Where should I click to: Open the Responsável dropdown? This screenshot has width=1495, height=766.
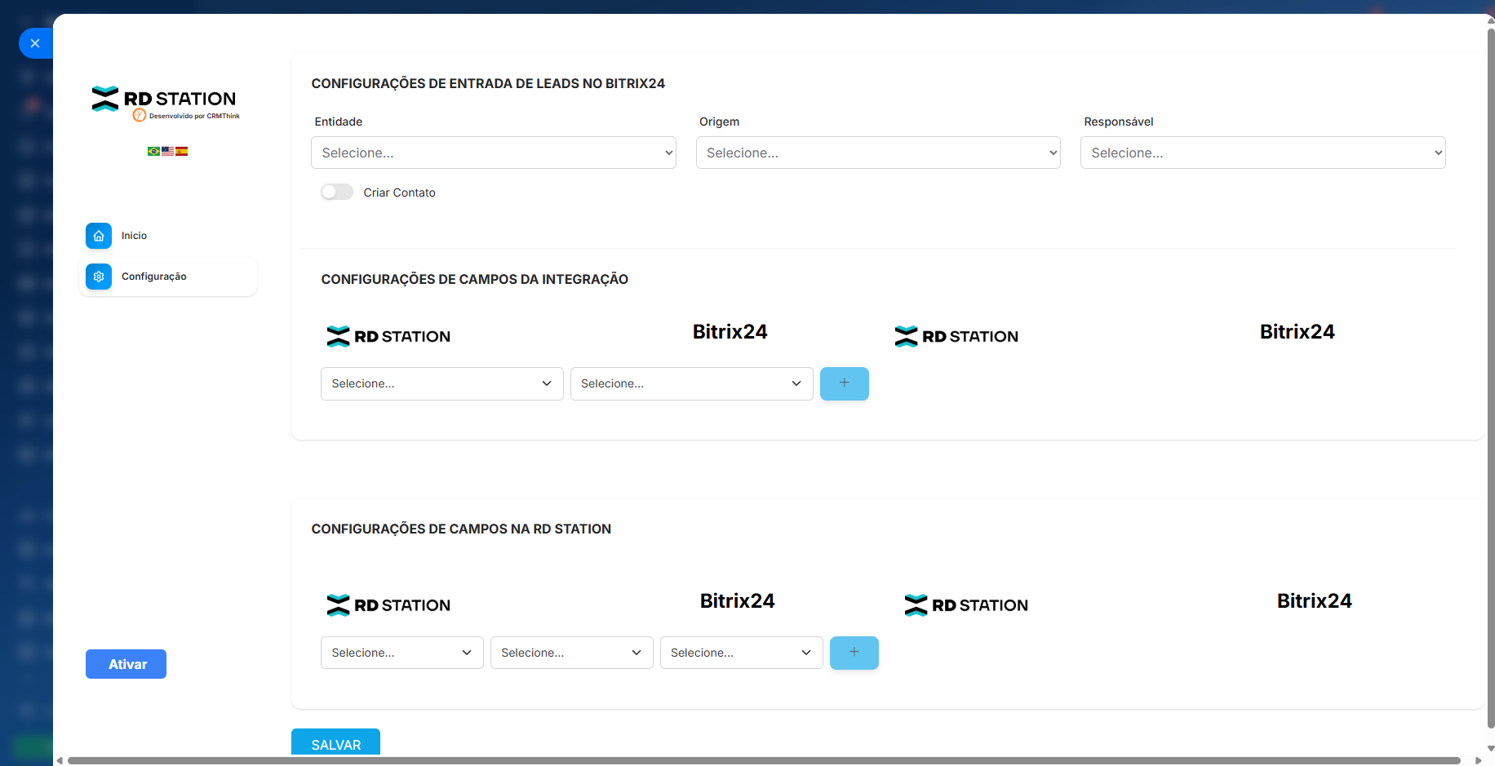(1262, 153)
